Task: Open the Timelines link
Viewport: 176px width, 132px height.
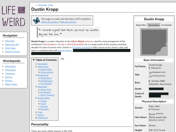Action: (x=10, y=74)
